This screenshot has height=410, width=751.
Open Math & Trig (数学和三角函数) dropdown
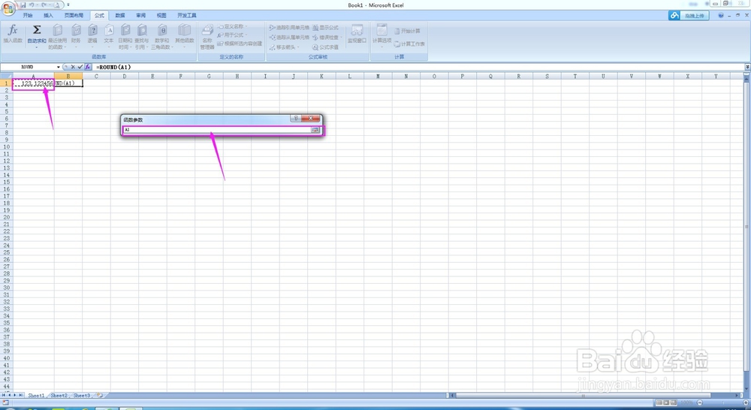click(162, 37)
